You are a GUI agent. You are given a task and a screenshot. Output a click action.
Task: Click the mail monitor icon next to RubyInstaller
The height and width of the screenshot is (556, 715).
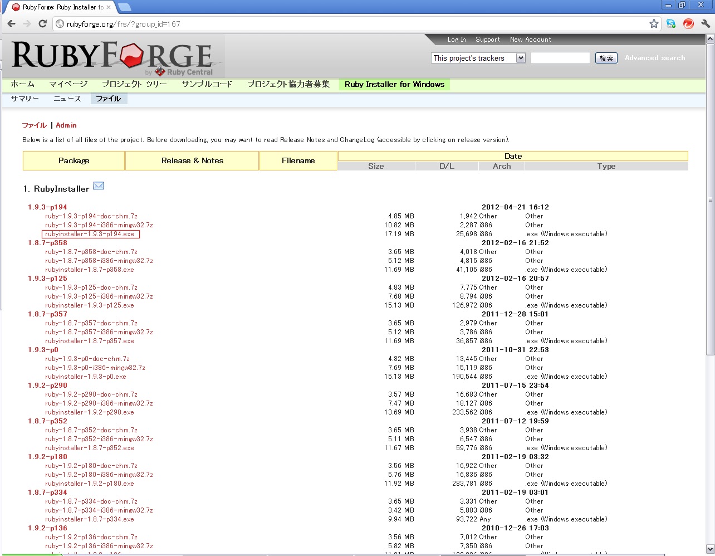click(x=99, y=186)
